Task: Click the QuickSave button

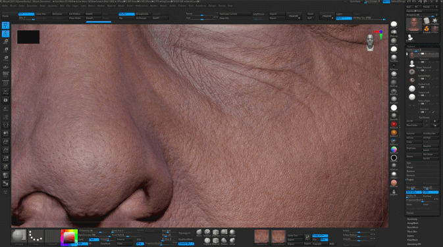Action: point(355,1)
